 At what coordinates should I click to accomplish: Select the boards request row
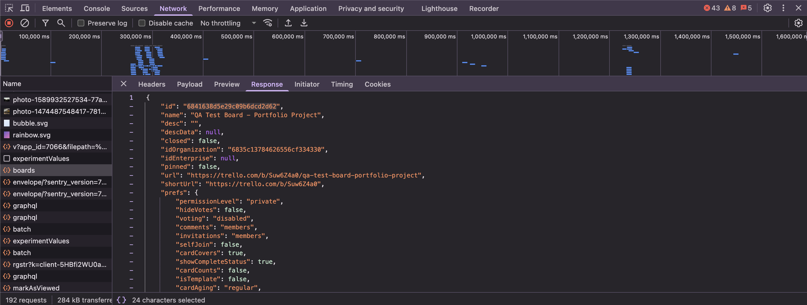(56, 170)
